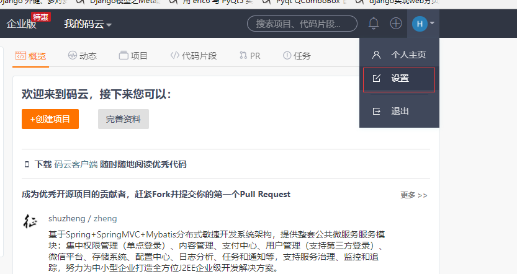Screen dimensions: 517x274
Task: Click the 动态 activity pulse icon
Action: point(73,55)
